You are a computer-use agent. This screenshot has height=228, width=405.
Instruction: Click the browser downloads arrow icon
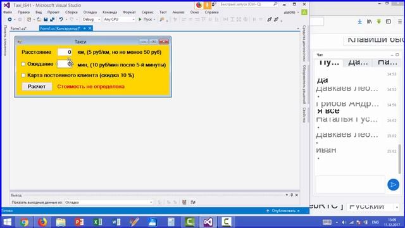point(360,22)
